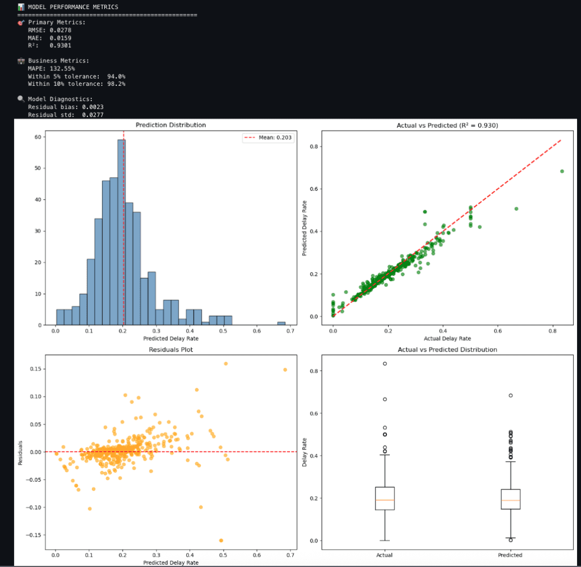Click the isolated histogram bar near 0.68
Image resolution: width=581 pixels, height=567 pixels.
(x=281, y=323)
